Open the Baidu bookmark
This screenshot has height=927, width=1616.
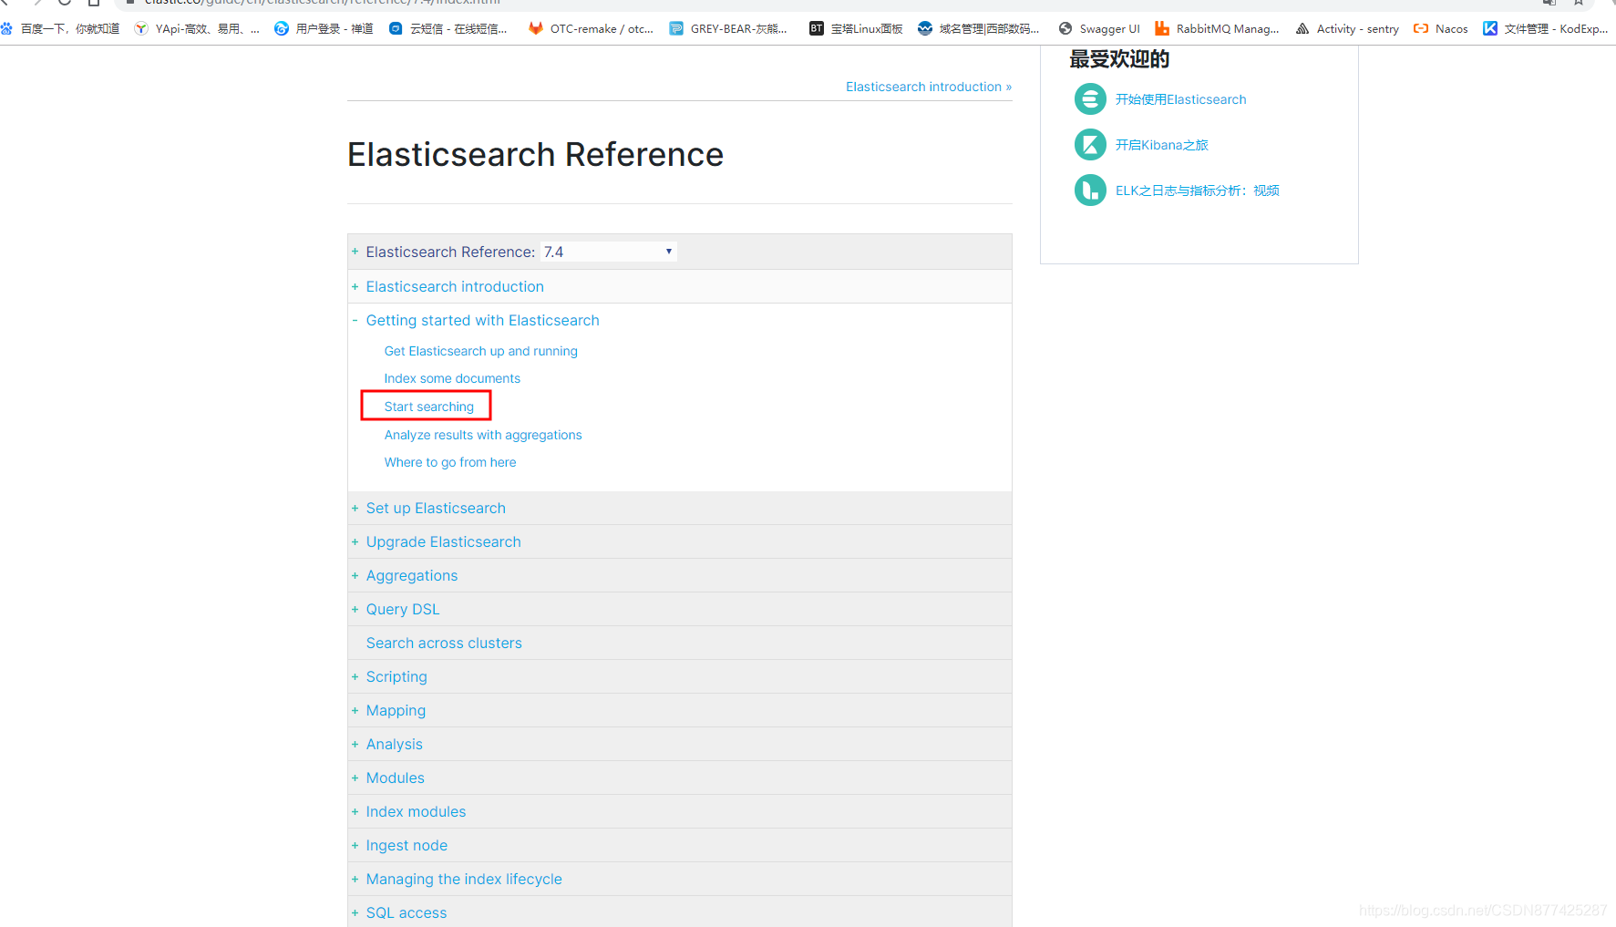click(60, 28)
